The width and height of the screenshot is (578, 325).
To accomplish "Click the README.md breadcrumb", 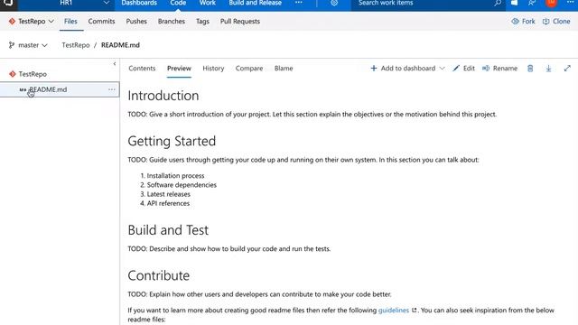I will pos(120,45).
